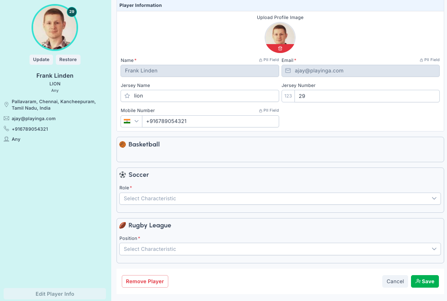Click into the Mobile Number input field
This screenshot has height=301, width=447.
[210, 121]
